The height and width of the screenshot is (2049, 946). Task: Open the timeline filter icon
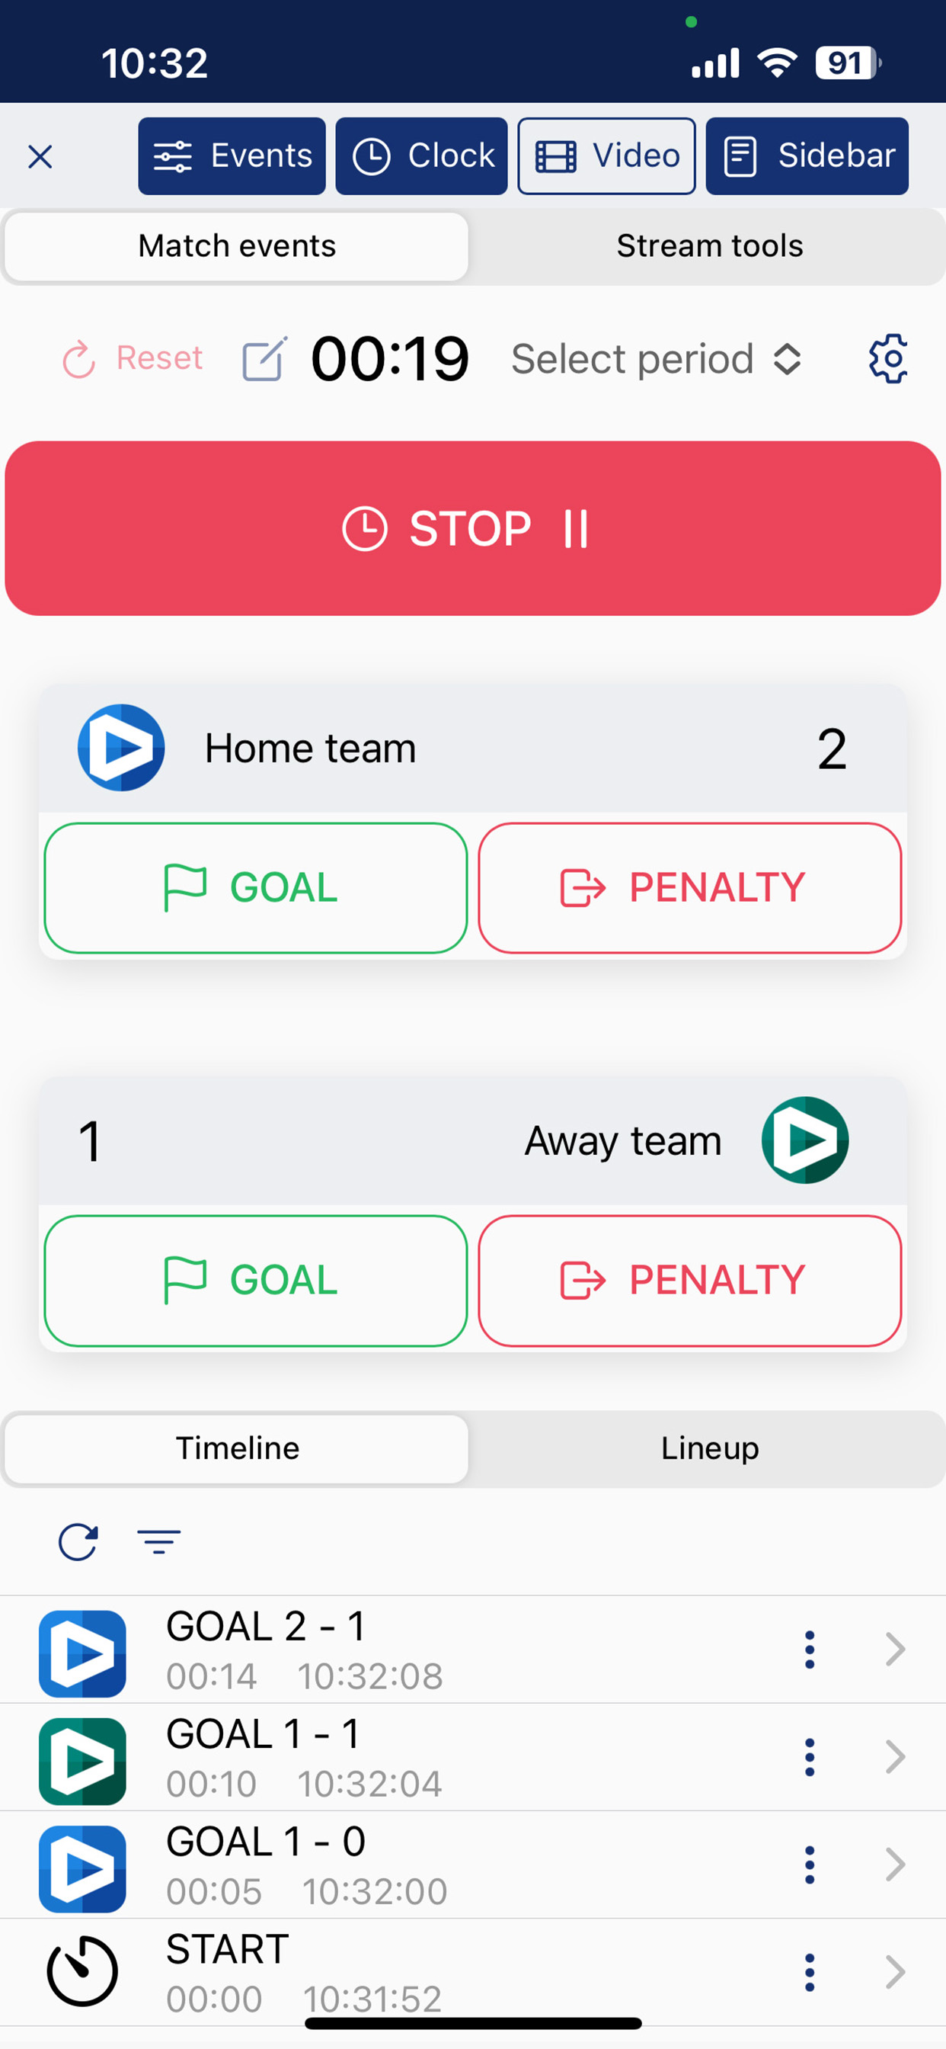click(x=159, y=1541)
